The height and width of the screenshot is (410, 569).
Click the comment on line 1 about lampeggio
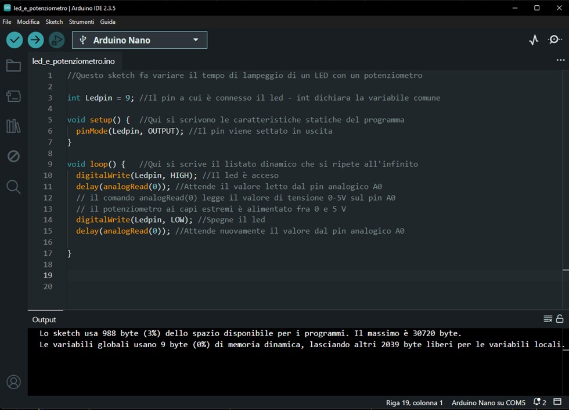click(x=245, y=76)
